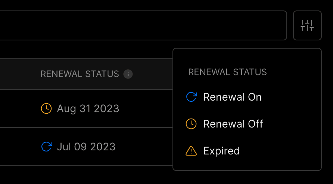Choose the Renewal Off filter option label
This screenshot has width=333, height=184.
coord(233,124)
